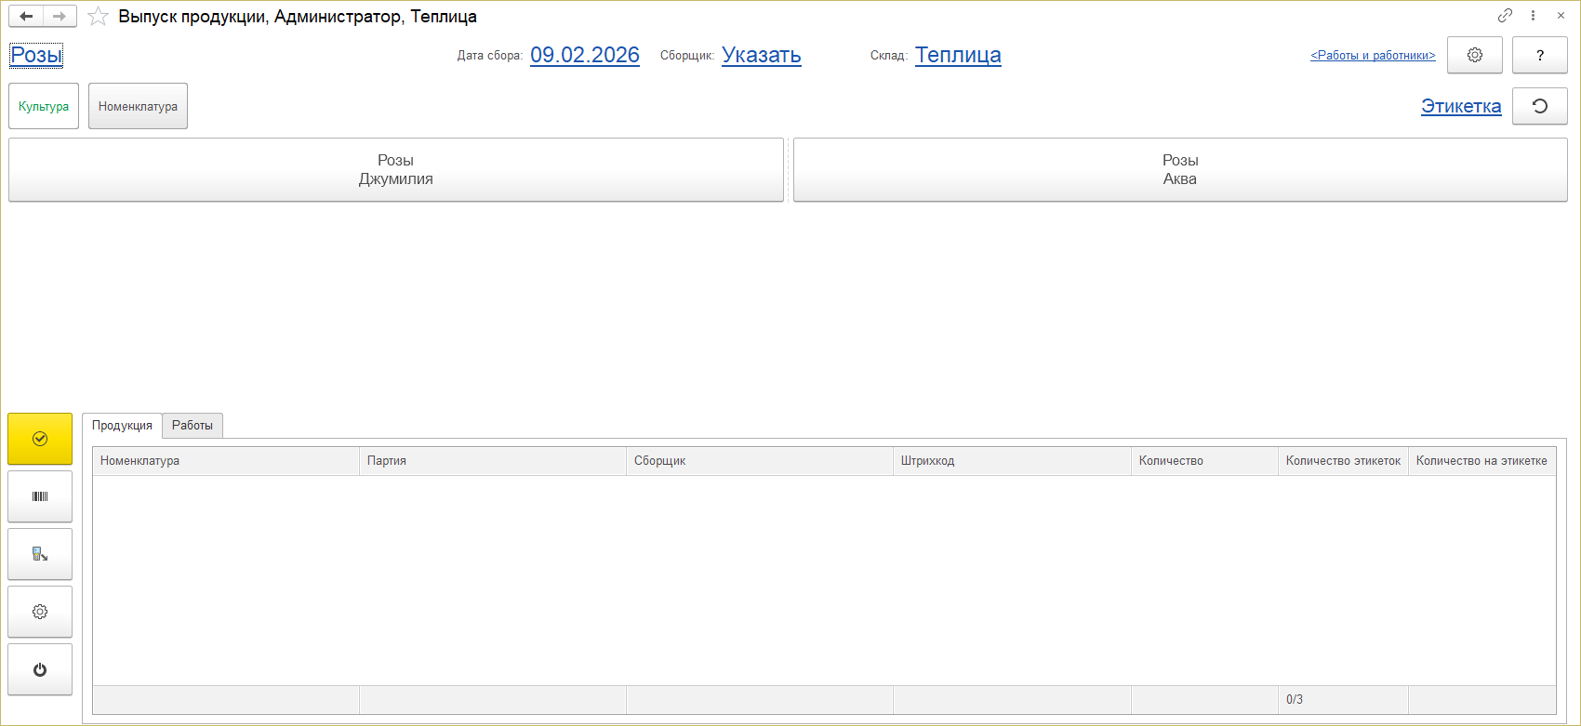The height and width of the screenshot is (726, 1581).
Task: Open settings using the gear beside Работы и работники
Action: 1475,55
